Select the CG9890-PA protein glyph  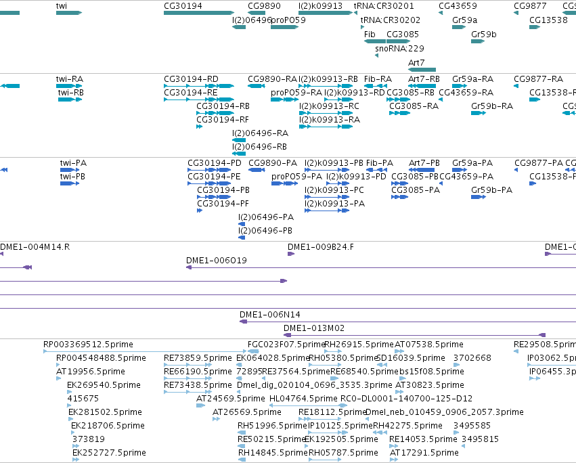point(257,170)
